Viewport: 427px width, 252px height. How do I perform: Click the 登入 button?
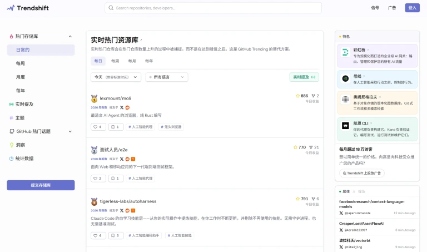tap(413, 8)
